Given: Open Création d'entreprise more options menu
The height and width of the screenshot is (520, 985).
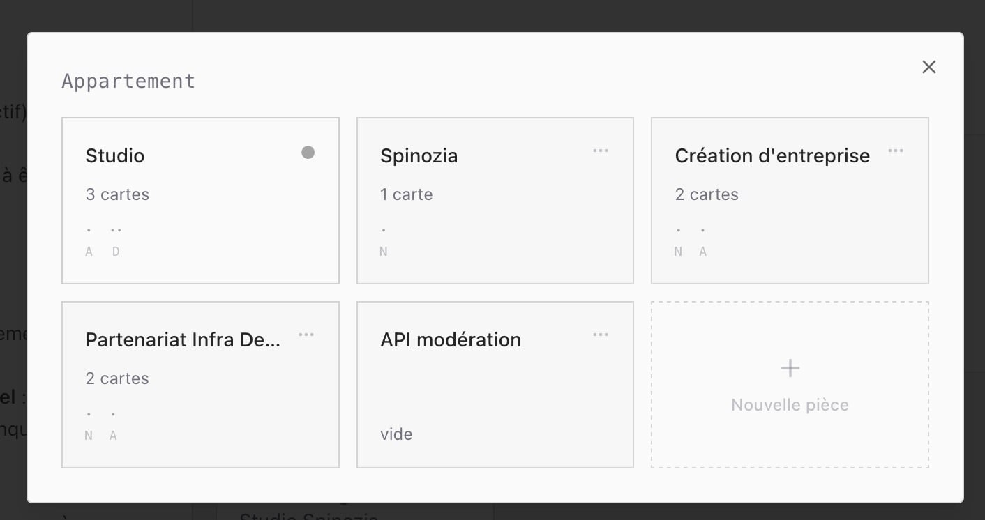Looking at the screenshot, I should [x=895, y=151].
